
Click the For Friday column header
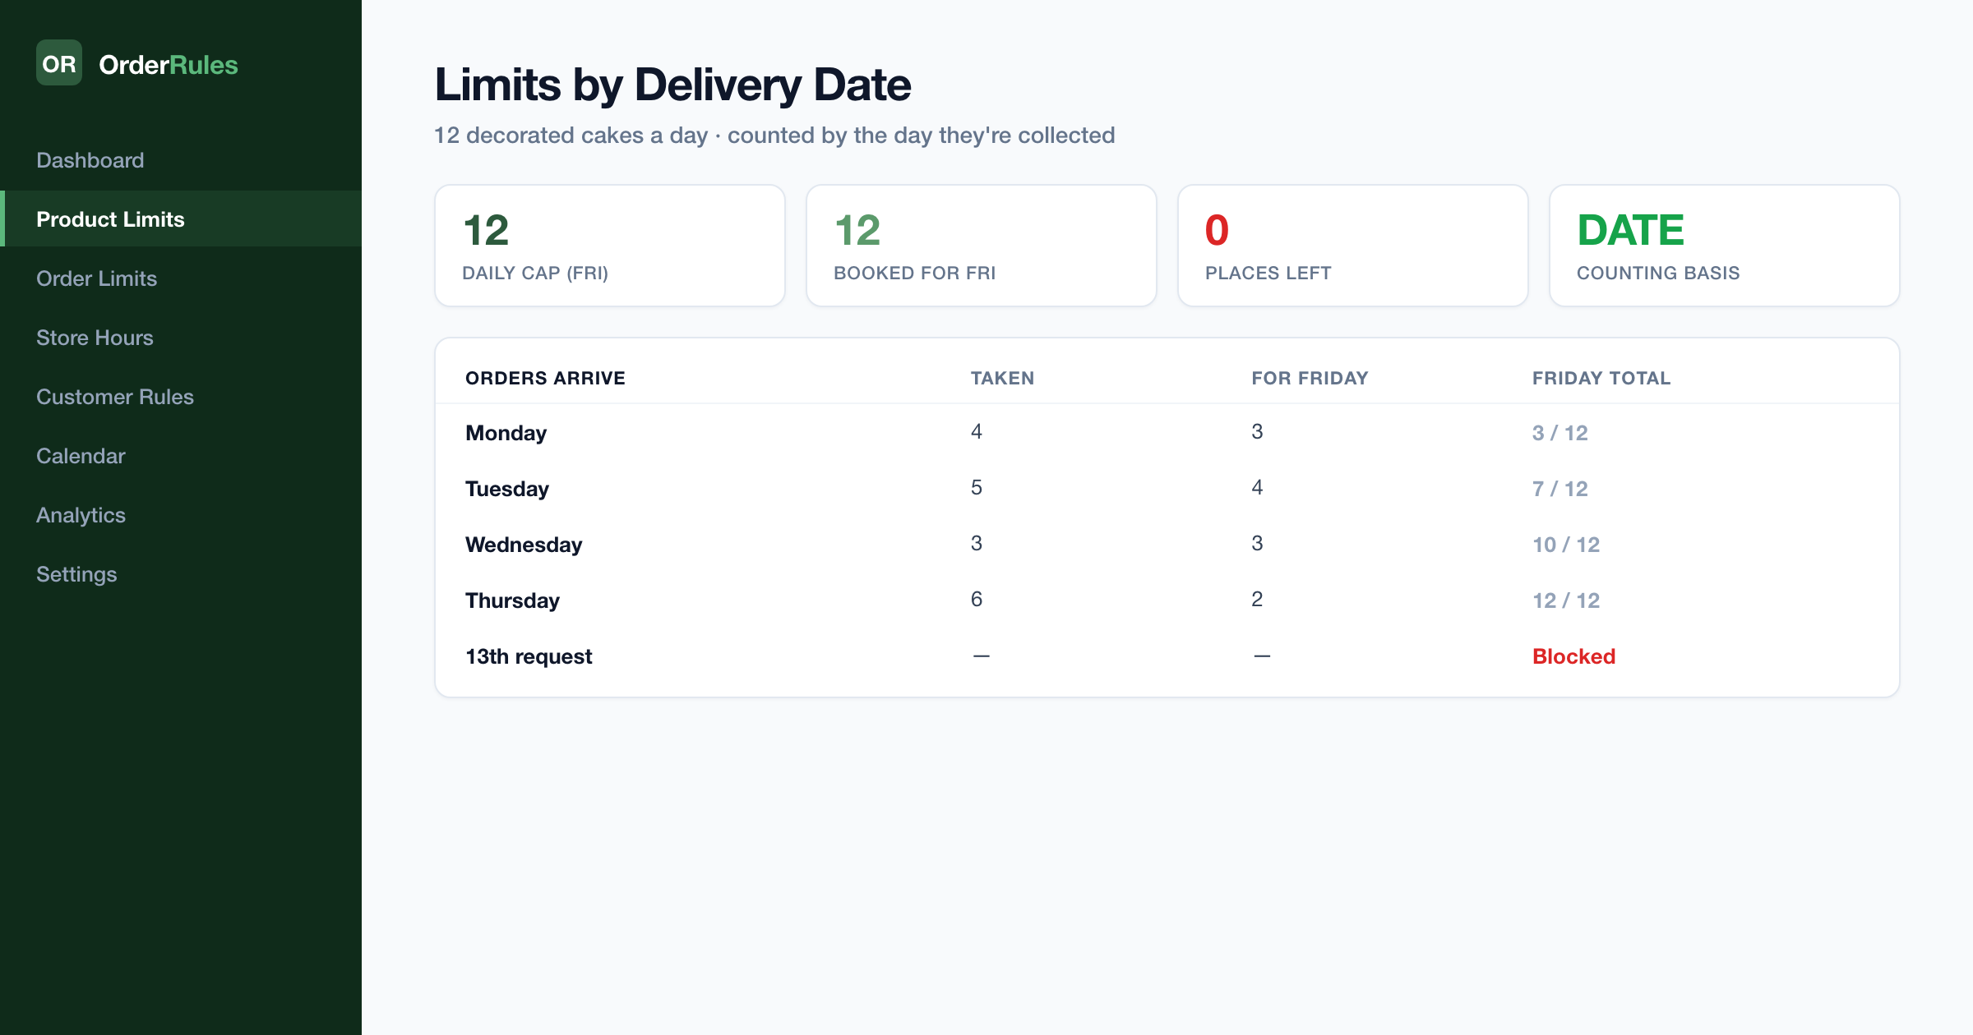pos(1310,378)
